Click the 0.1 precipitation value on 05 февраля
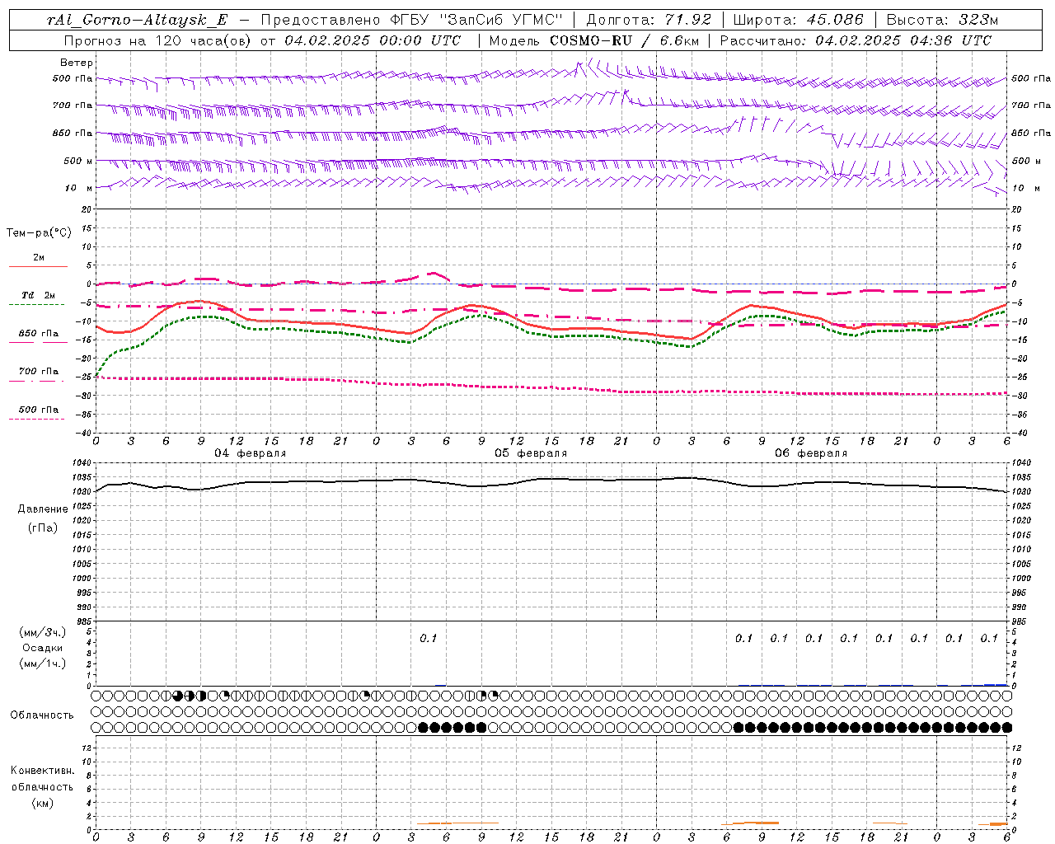This screenshot has width=1055, height=844. [x=429, y=638]
